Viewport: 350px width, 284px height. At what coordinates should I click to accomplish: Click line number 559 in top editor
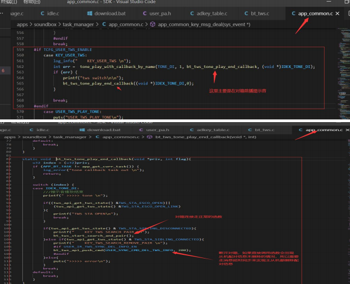click(20, 49)
